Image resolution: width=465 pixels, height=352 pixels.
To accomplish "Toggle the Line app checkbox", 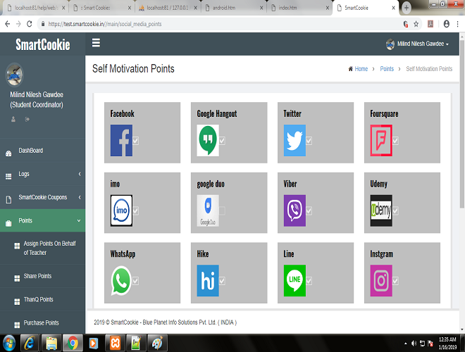I will coord(309,281).
